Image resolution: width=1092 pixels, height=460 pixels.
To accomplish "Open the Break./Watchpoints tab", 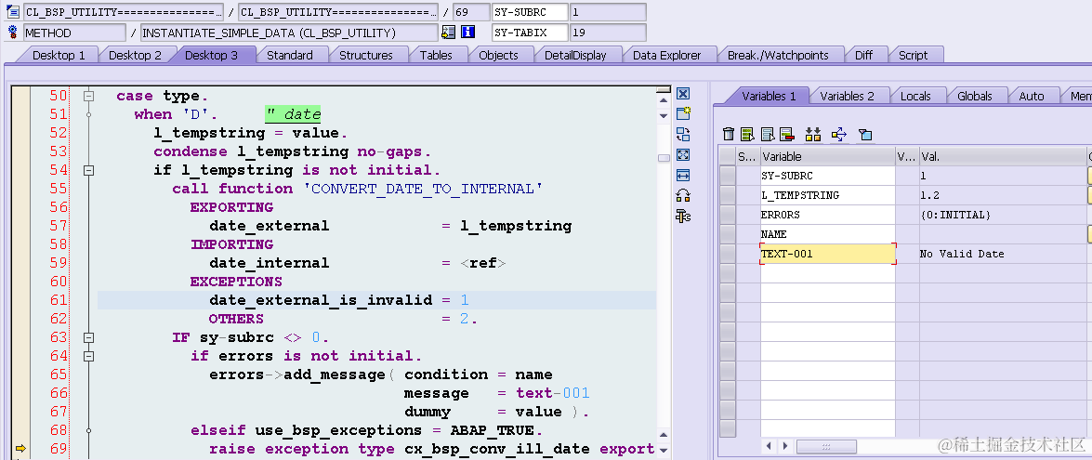I will click(x=778, y=55).
